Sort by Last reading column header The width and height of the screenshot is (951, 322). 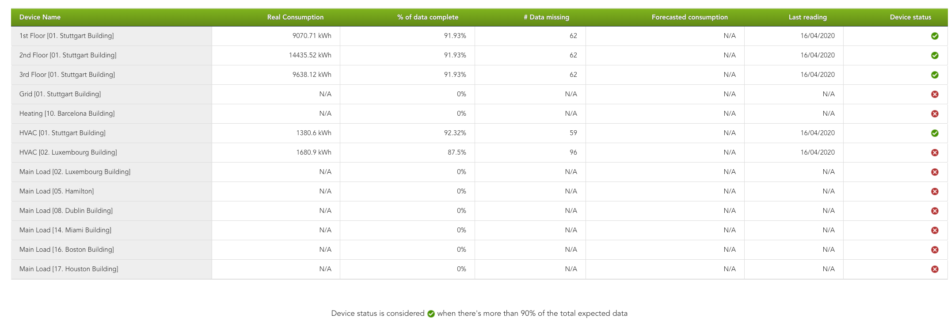pos(807,17)
